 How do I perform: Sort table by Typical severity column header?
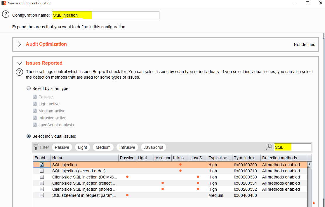[x=220, y=158]
